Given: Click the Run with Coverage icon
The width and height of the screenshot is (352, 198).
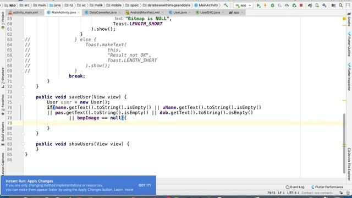Looking at the screenshot, I should (279, 5).
